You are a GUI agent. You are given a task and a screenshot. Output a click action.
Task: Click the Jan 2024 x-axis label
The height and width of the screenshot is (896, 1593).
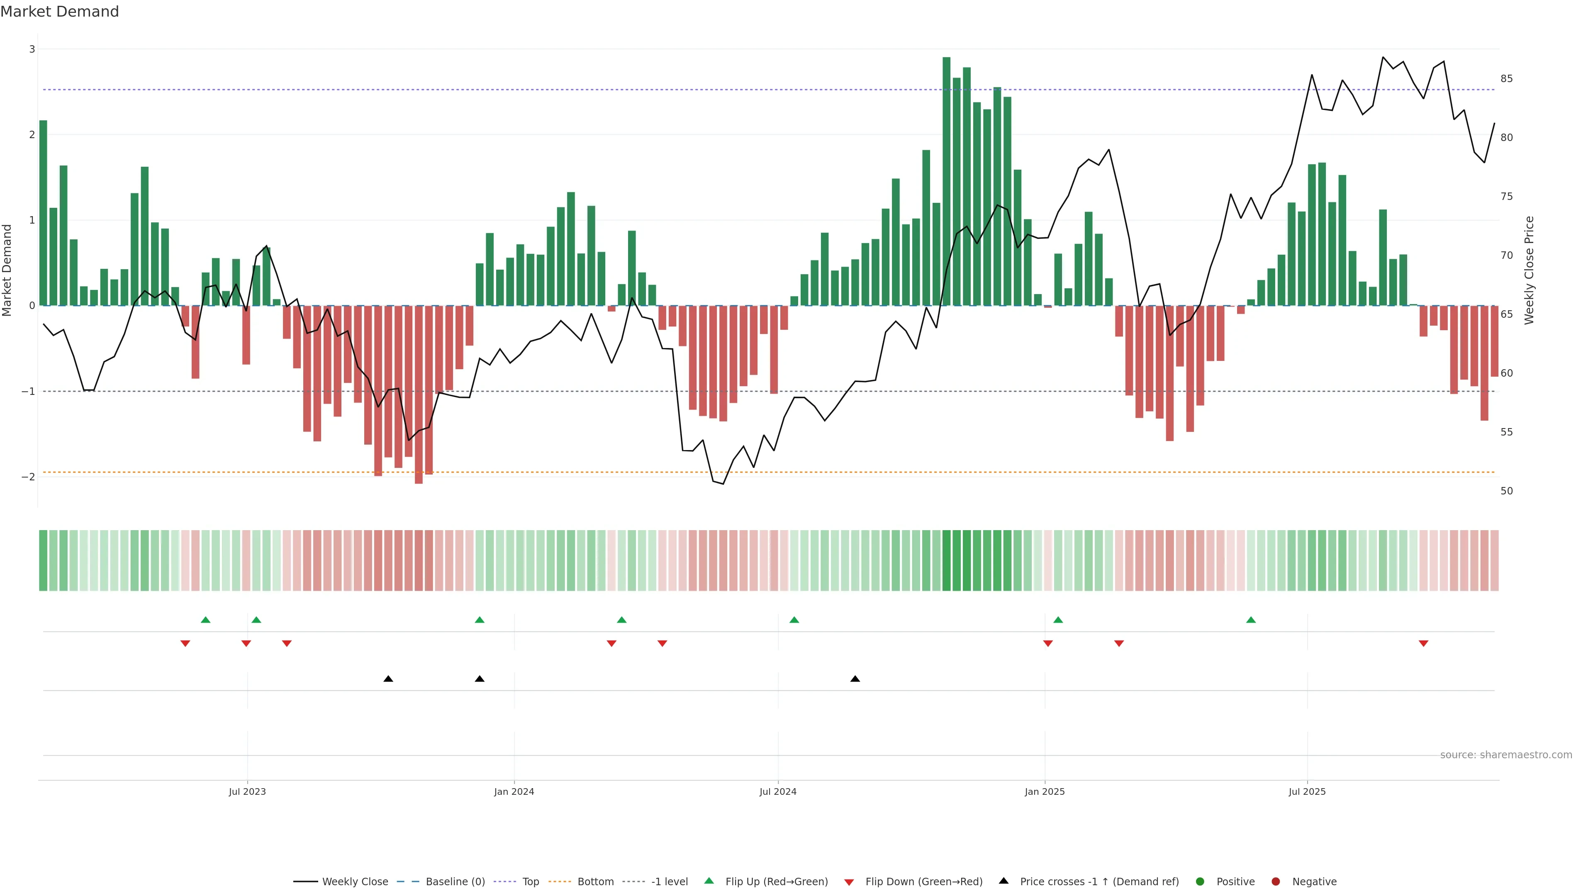514,792
